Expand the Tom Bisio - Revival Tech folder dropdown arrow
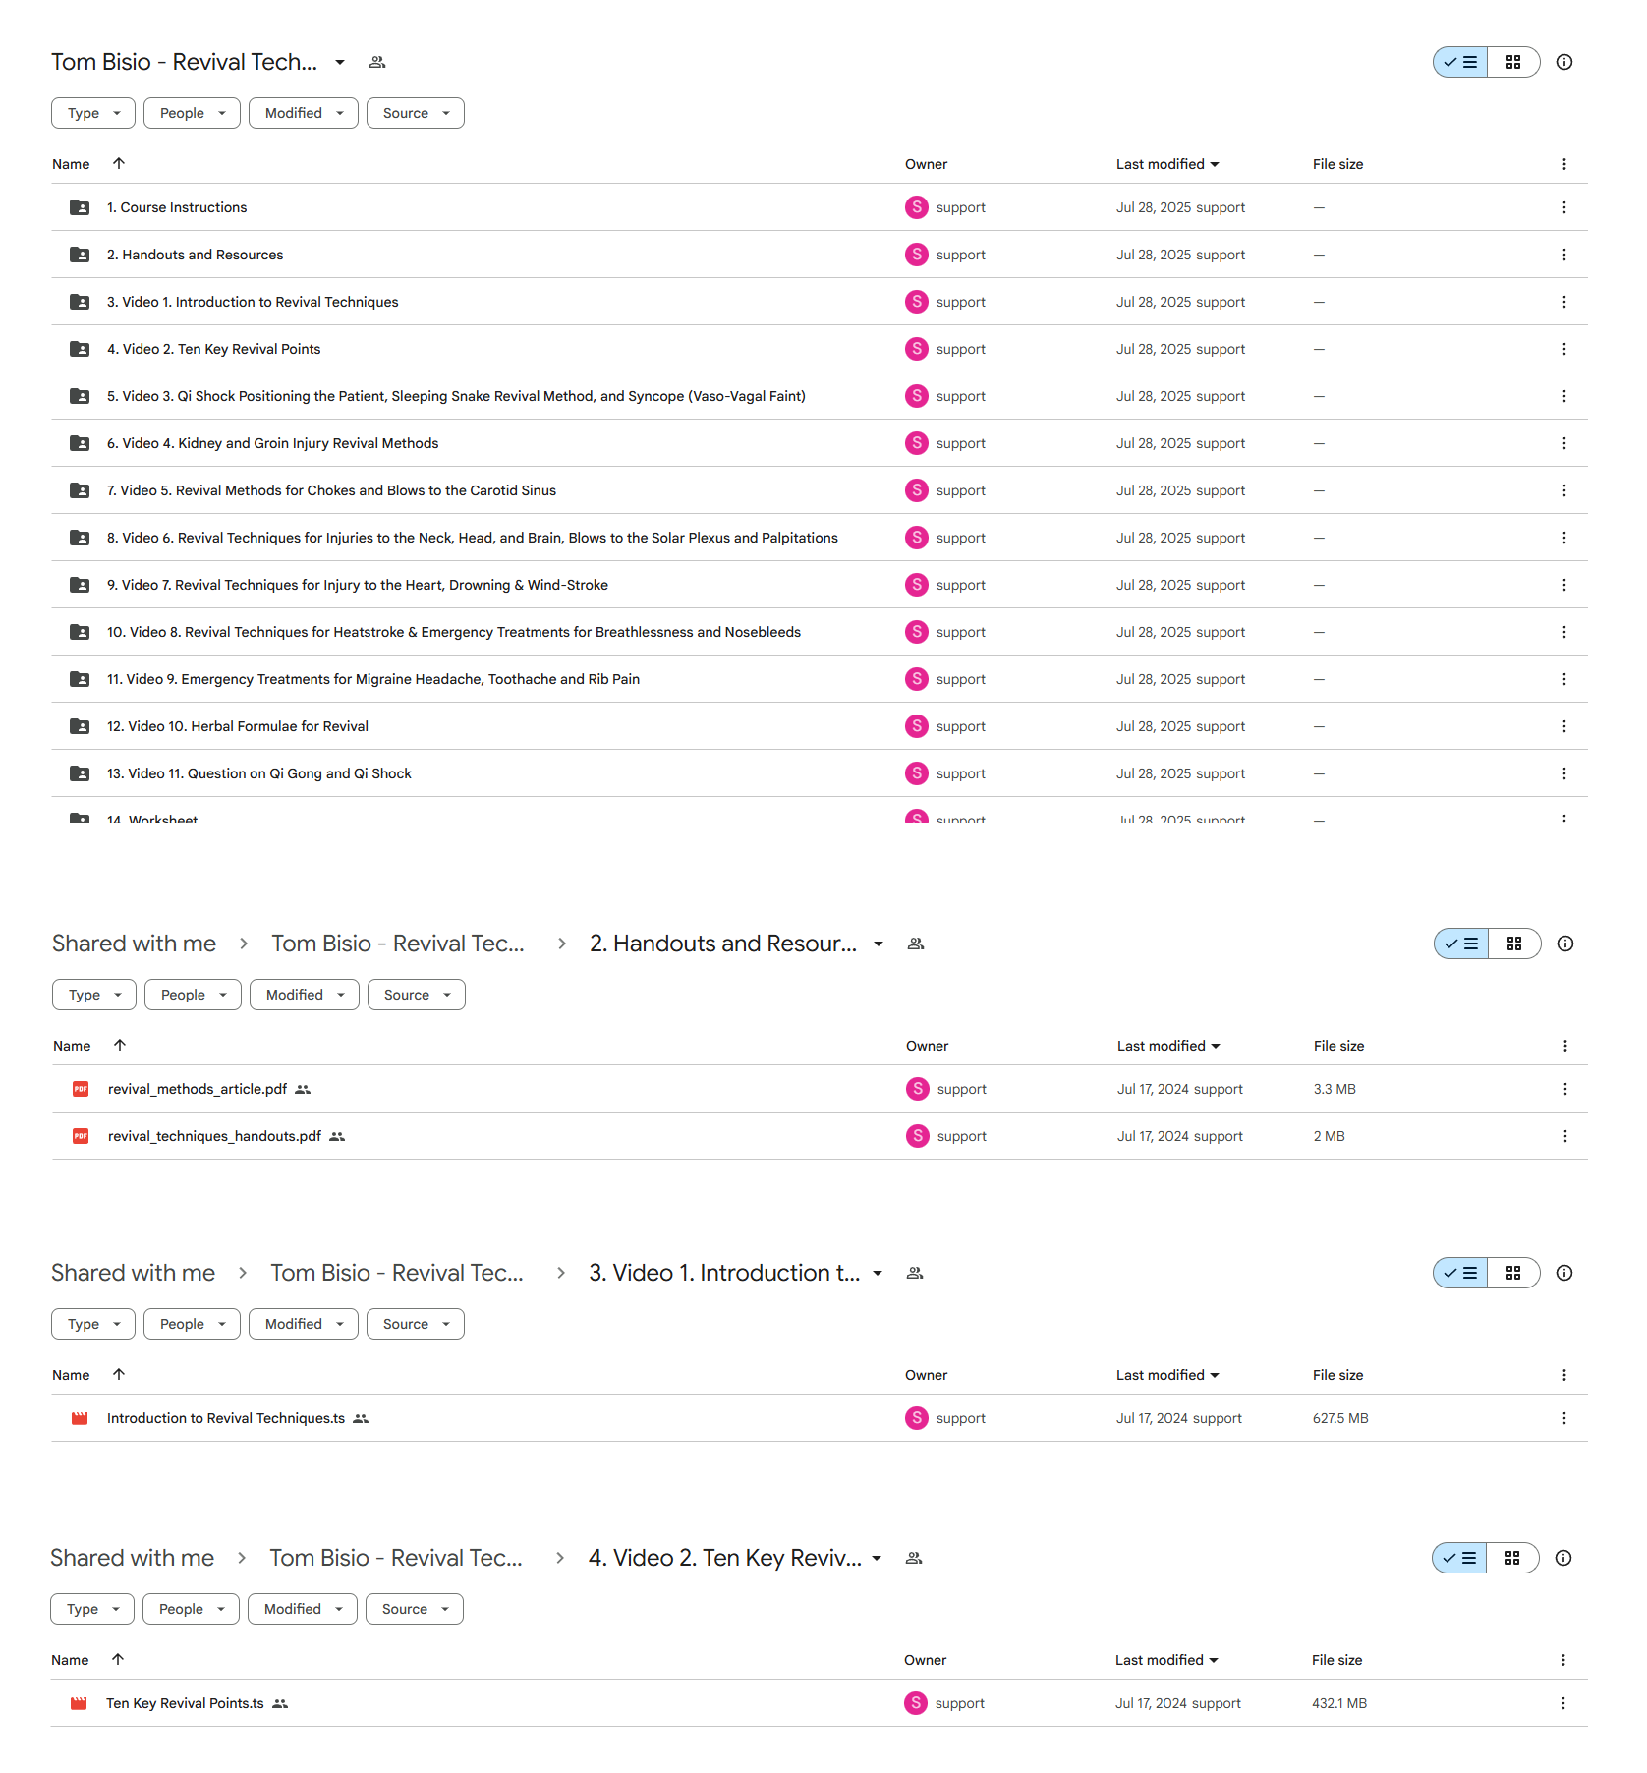Screen dimensions: 1647x1773 (340, 62)
